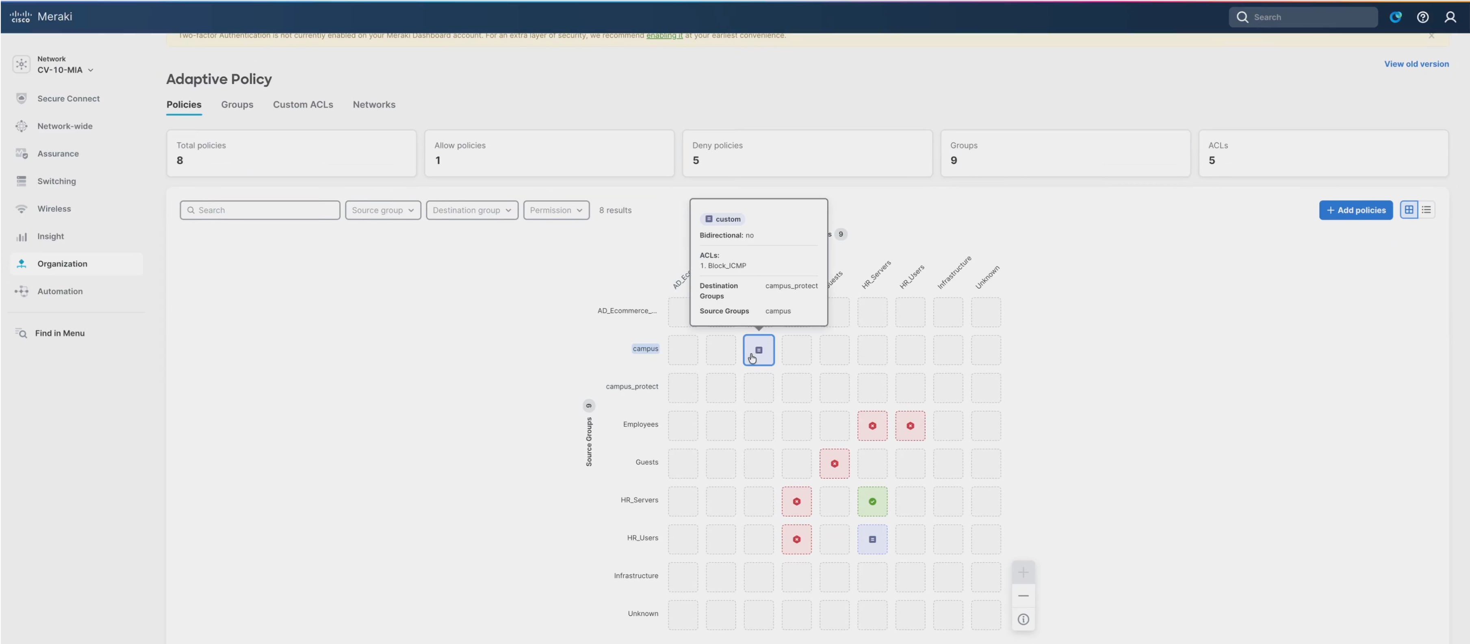Select the Policies tab

184,104
